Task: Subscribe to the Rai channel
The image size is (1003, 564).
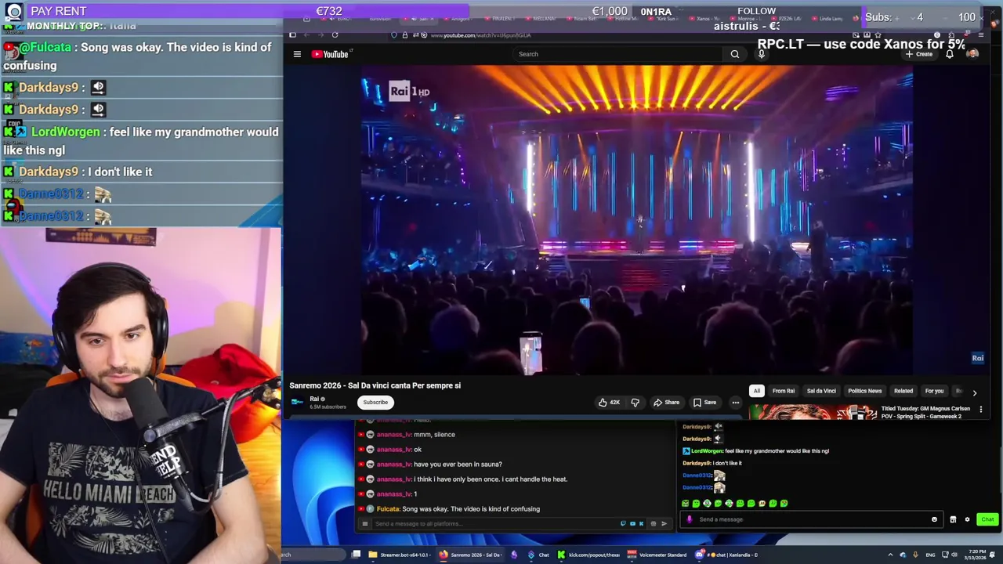Action: (375, 402)
